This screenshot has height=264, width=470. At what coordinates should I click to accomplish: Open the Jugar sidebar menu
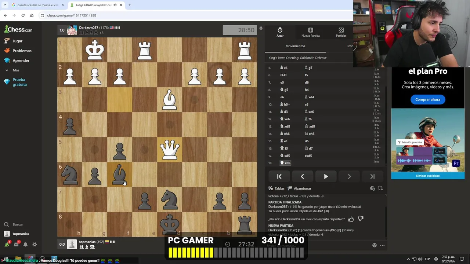(x=14, y=41)
